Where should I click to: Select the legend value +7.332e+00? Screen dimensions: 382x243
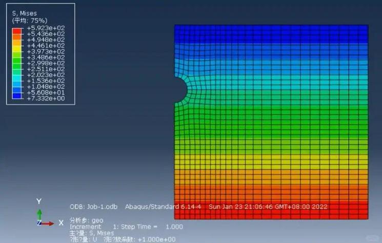tap(46, 98)
